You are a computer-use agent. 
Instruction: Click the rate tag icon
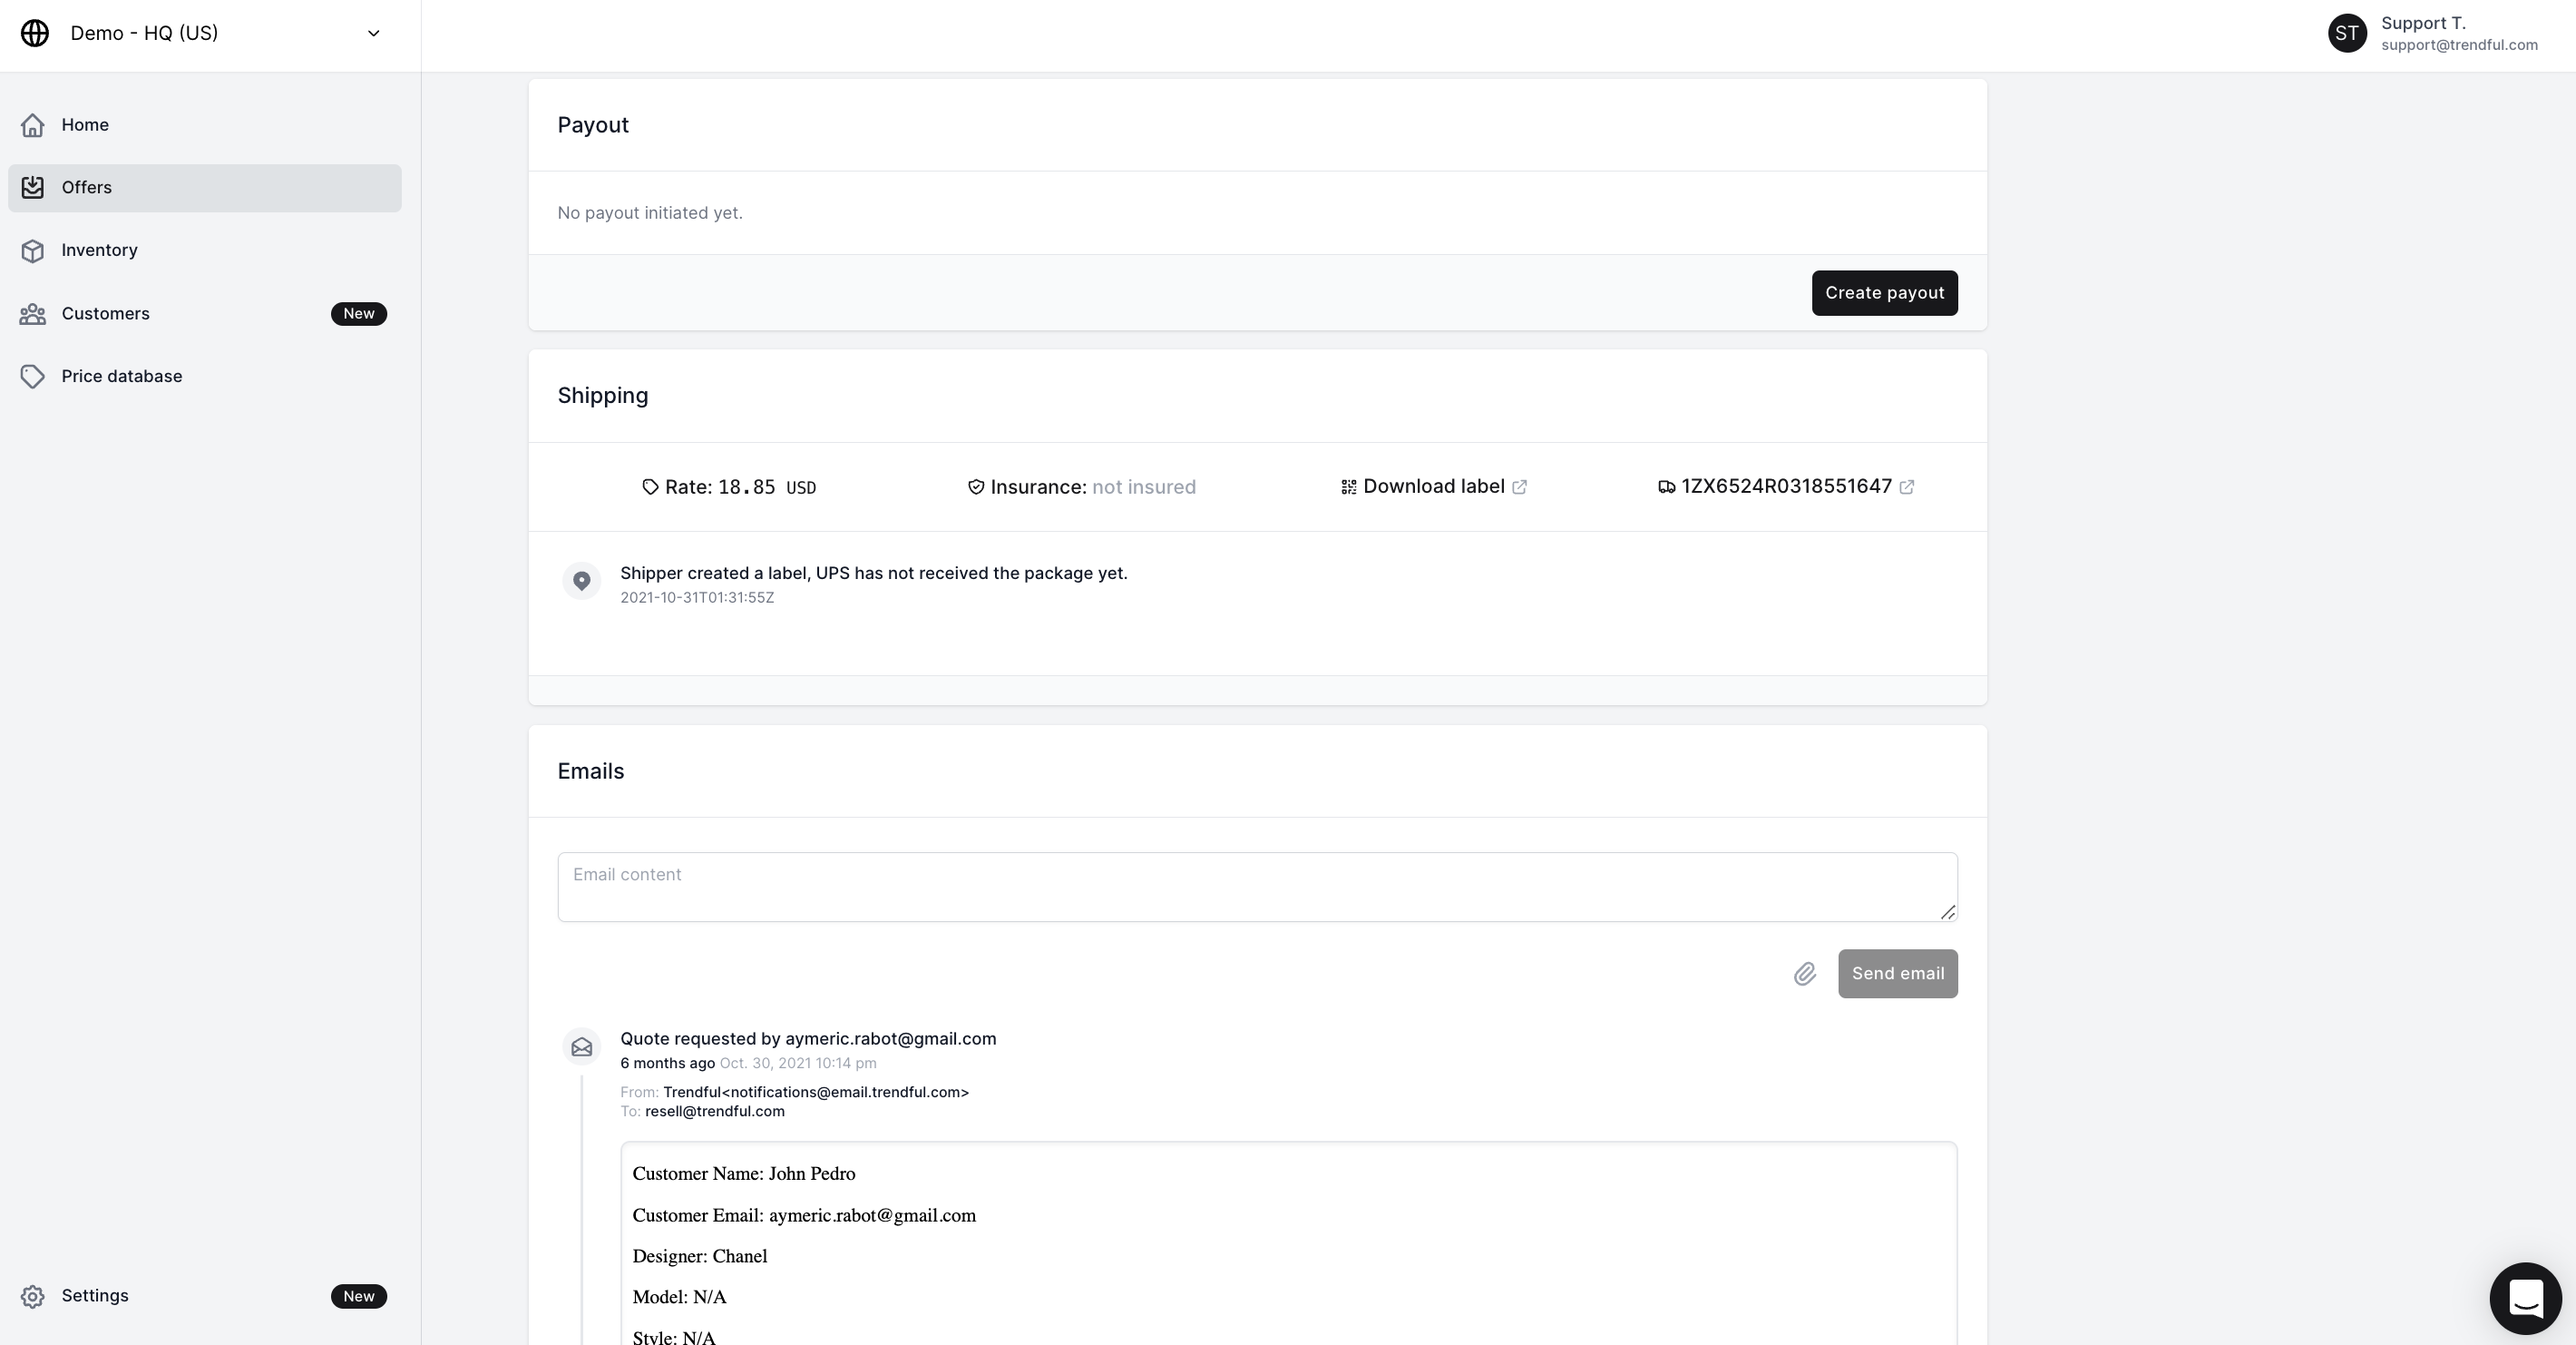[650, 487]
